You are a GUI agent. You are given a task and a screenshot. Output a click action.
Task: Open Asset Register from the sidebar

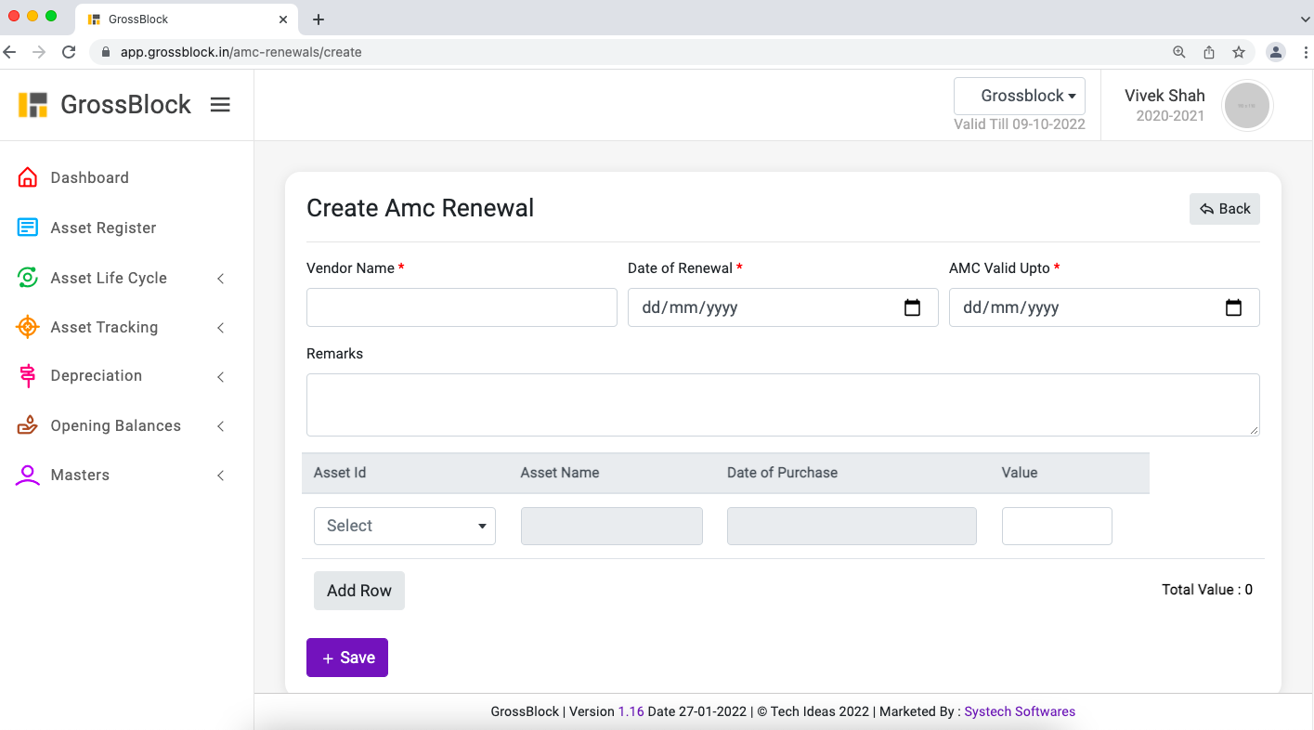click(x=102, y=228)
